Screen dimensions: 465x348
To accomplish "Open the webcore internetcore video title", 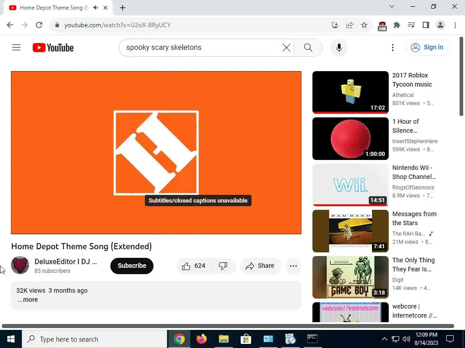I will click(x=414, y=311).
